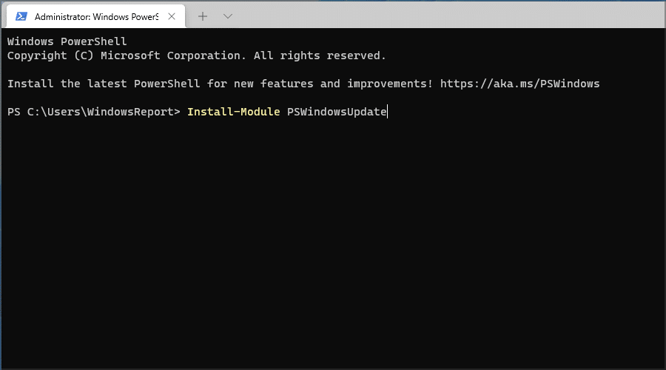Viewport: 666px width, 370px height.
Task: Click the Users segment in the prompt path
Action: click(x=64, y=112)
